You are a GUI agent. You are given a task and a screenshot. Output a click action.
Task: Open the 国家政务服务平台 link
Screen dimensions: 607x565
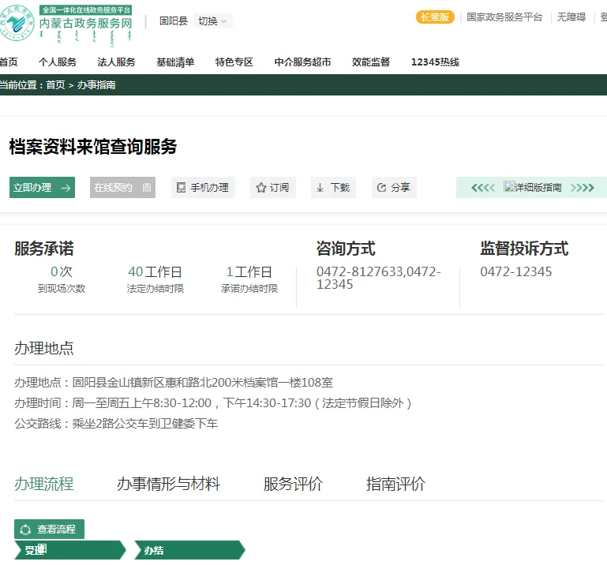pyautogui.click(x=504, y=17)
